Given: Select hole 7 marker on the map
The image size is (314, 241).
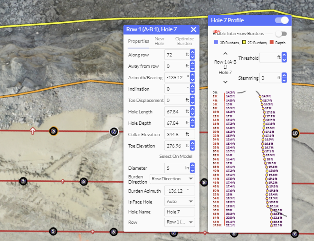Looking at the screenshot, I should [x=114, y=131].
